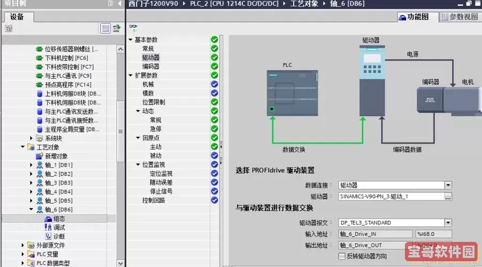
Task: Click the 驱动器 drive image in diagram
Action: tap(372, 81)
